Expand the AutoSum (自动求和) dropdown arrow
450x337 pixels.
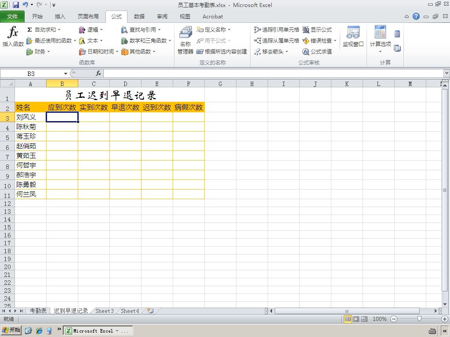click(59, 29)
